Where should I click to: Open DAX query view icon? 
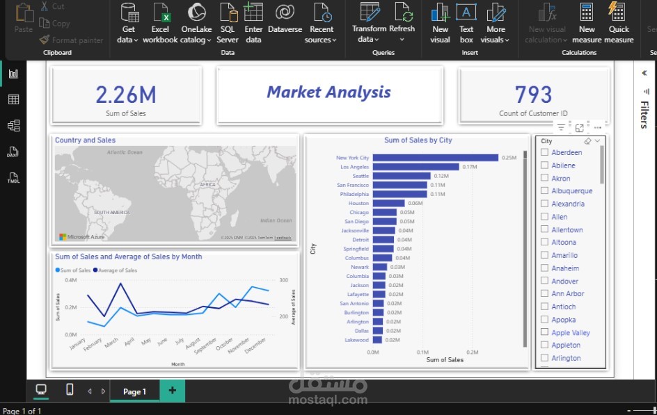tap(13, 152)
